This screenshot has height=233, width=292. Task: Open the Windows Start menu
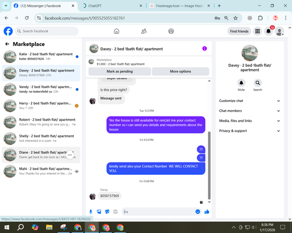6,227
